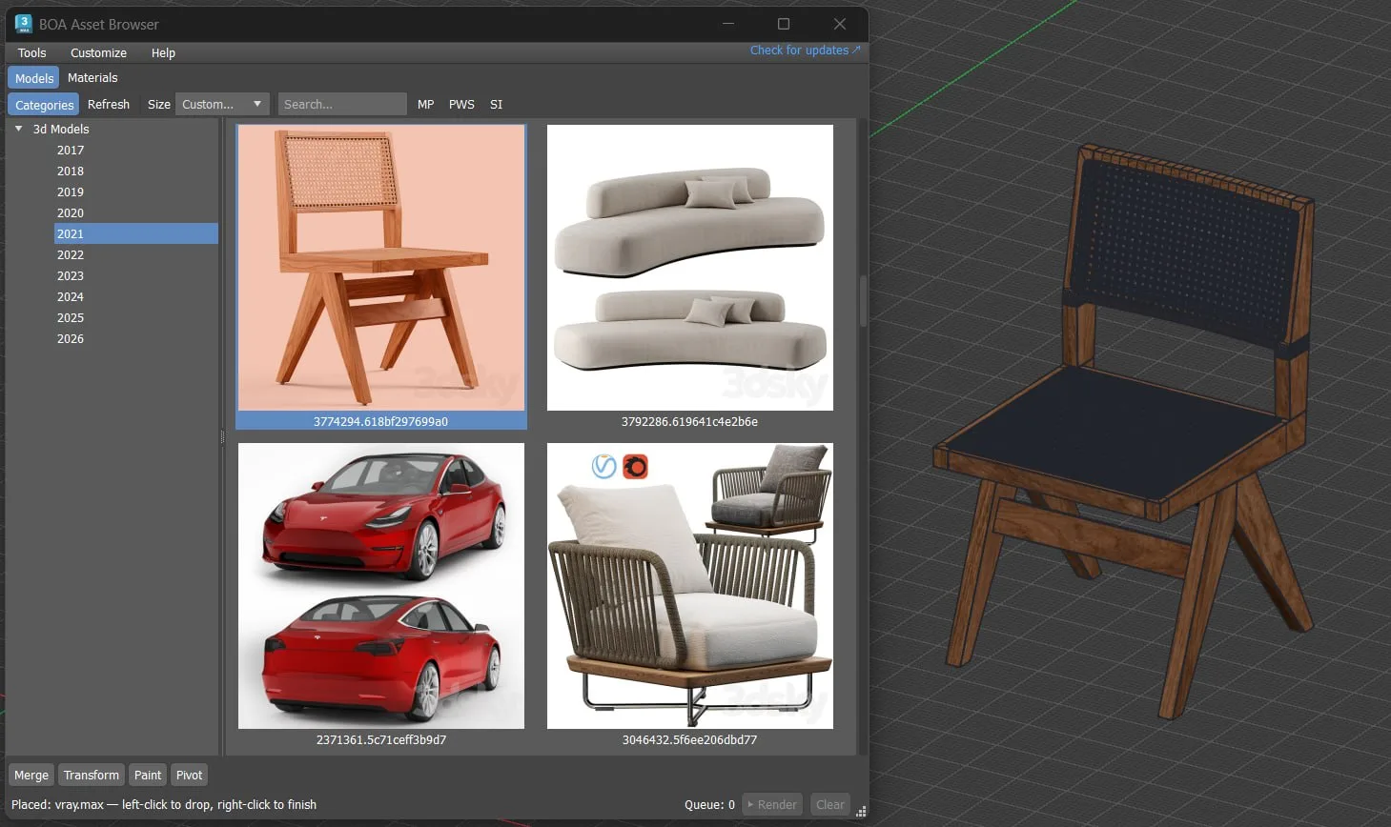Screen dimensions: 1391x827
Task: Click the Pivot button
Action: click(189, 776)
